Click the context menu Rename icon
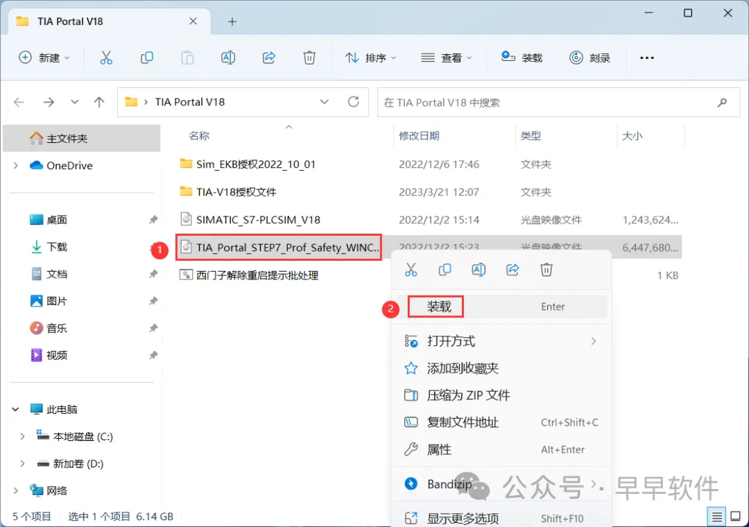The width and height of the screenshot is (749, 527). point(479,270)
